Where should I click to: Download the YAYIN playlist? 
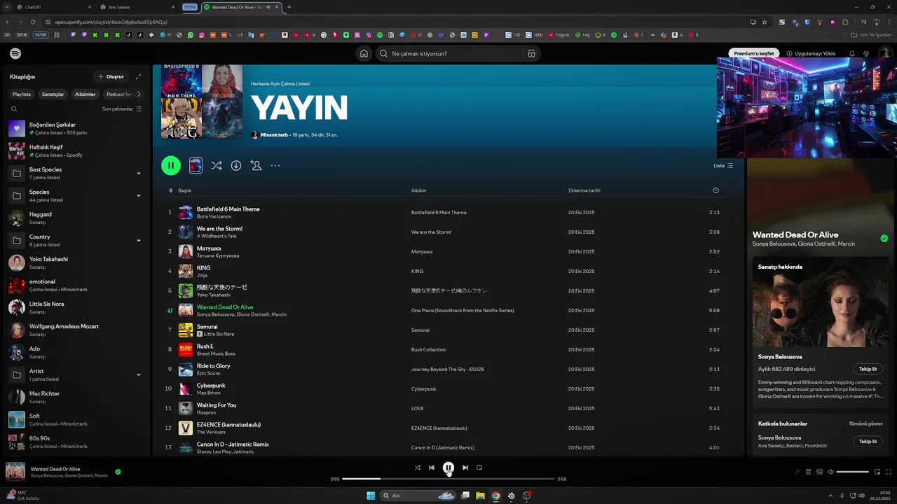tap(236, 166)
